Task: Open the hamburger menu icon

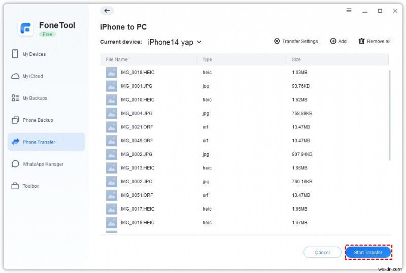Action: [349, 10]
